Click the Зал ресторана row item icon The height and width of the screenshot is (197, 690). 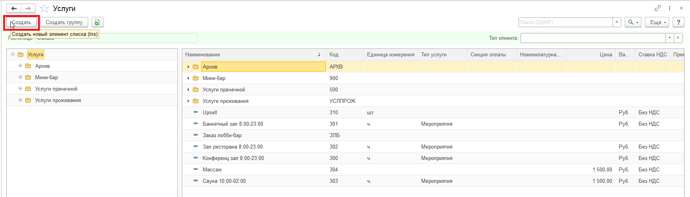196,147
